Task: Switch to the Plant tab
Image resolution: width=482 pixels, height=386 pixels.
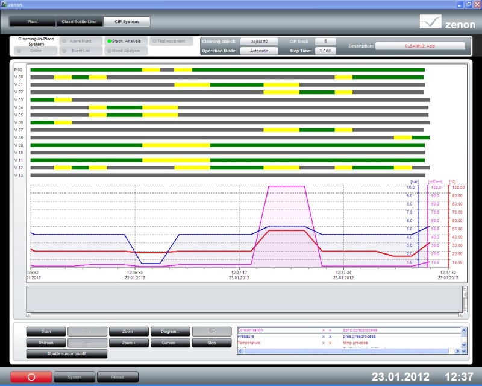Action: 33,22
